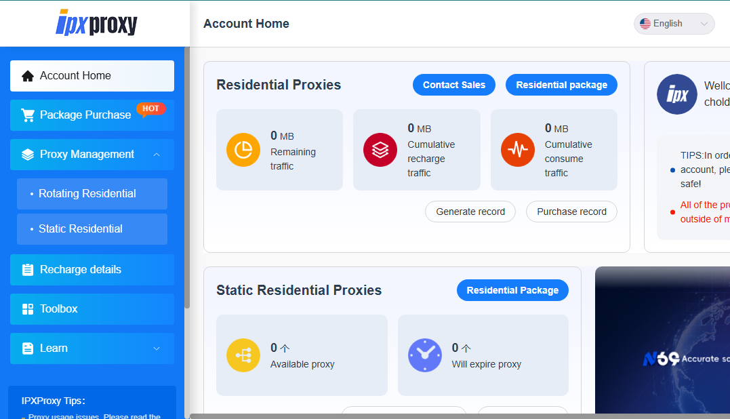The width and height of the screenshot is (730, 419).
Task: Open the Toolbox menu item
Action: click(x=92, y=309)
